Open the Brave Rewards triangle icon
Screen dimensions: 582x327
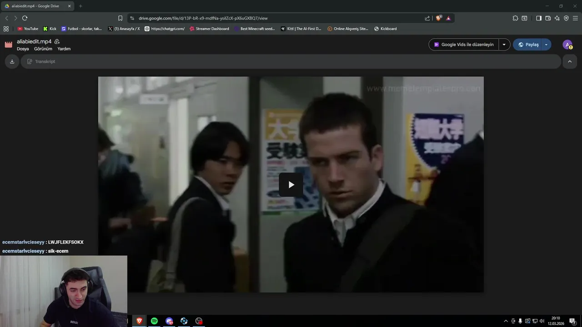pyautogui.click(x=448, y=18)
